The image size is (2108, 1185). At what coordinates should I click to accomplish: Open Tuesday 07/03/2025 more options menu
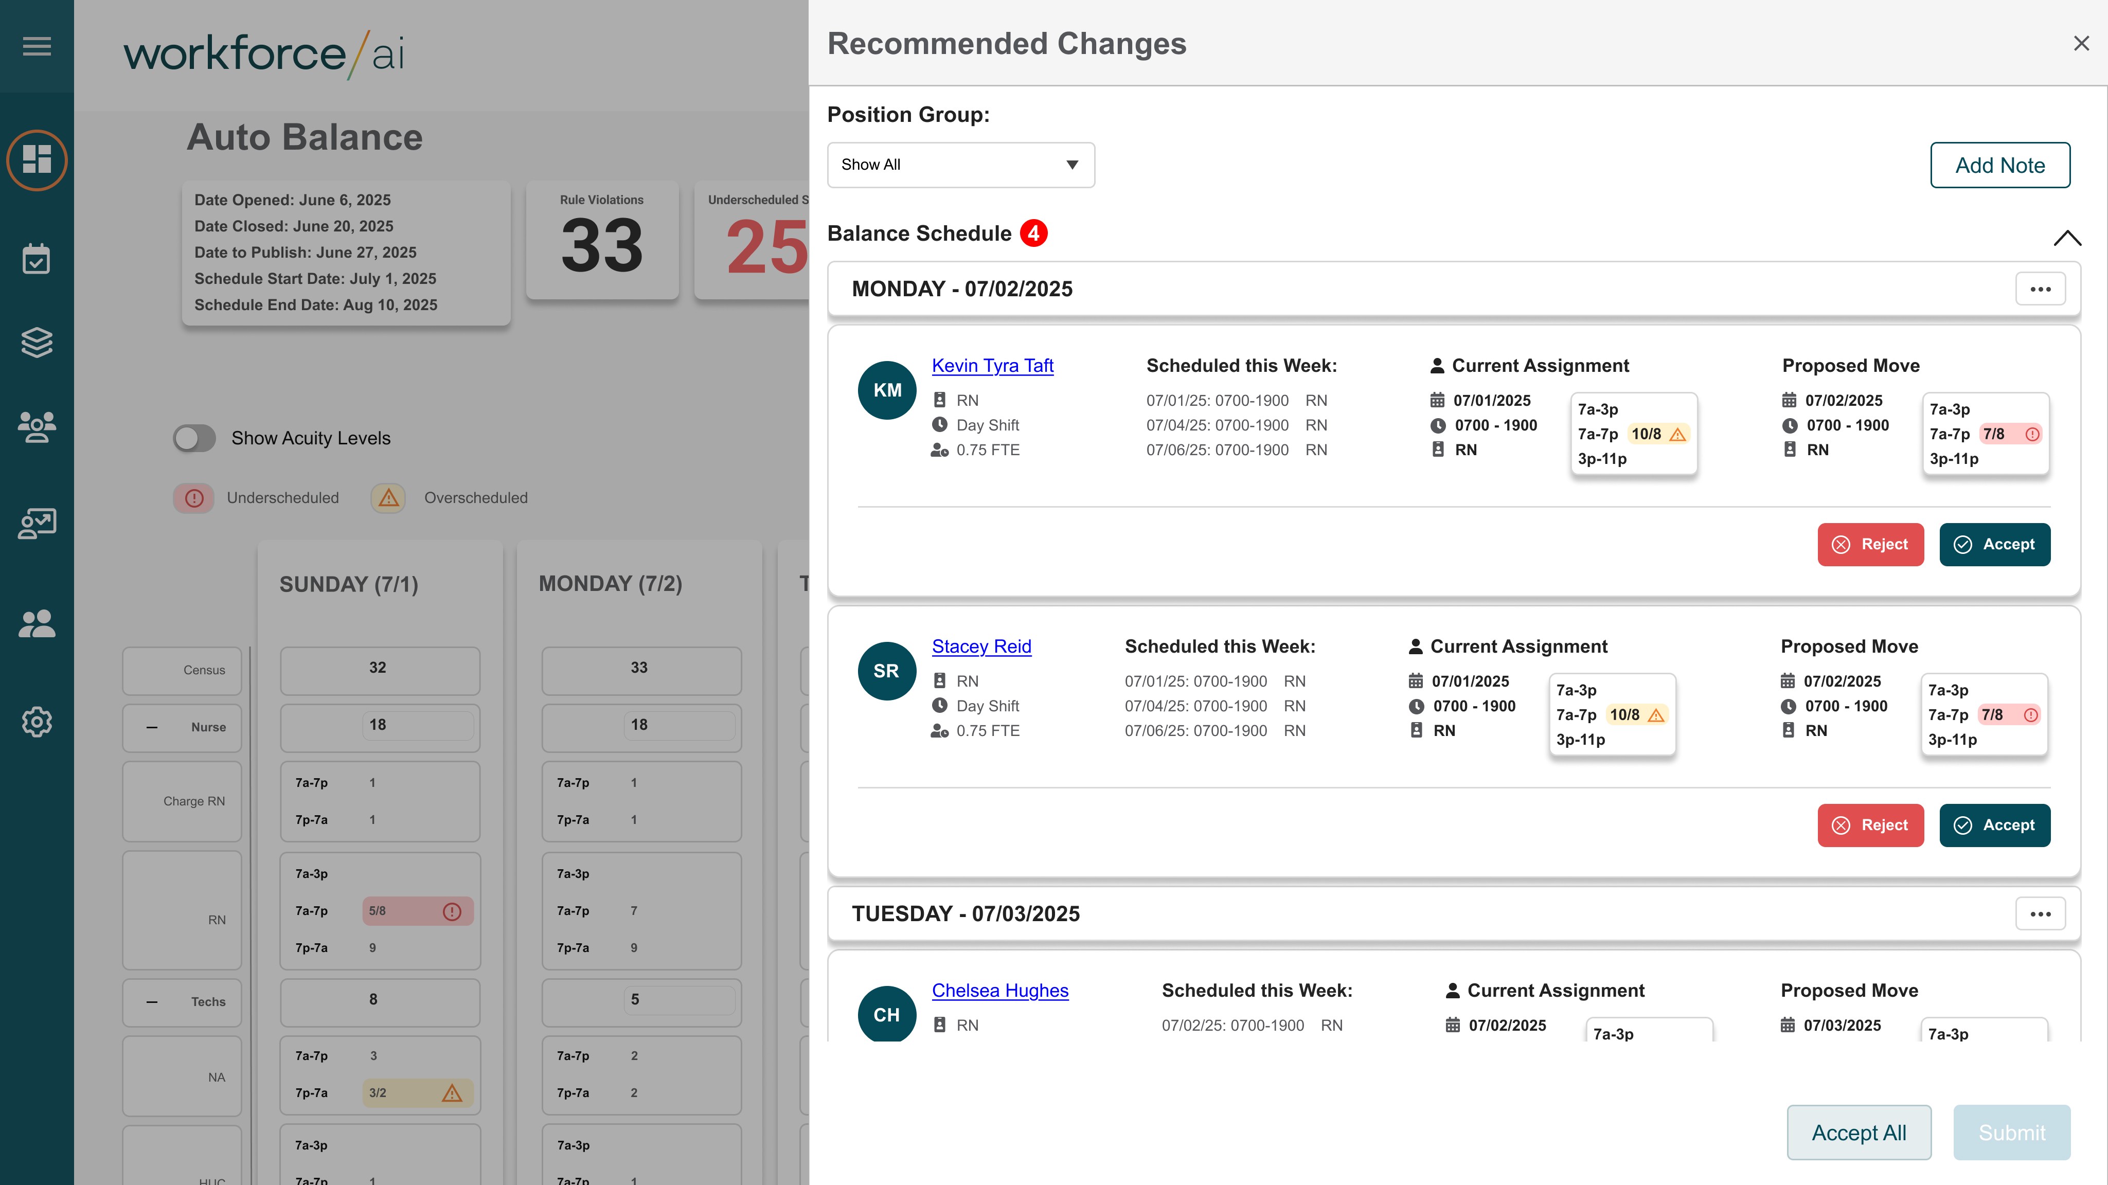click(x=2040, y=913)
